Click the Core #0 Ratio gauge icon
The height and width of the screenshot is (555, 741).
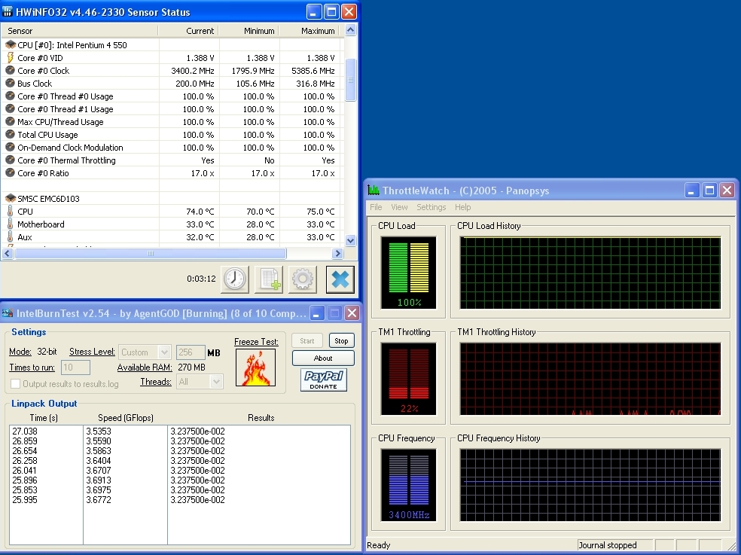click(x=11, y=172)
